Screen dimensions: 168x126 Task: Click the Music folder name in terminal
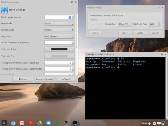(105, 64)
